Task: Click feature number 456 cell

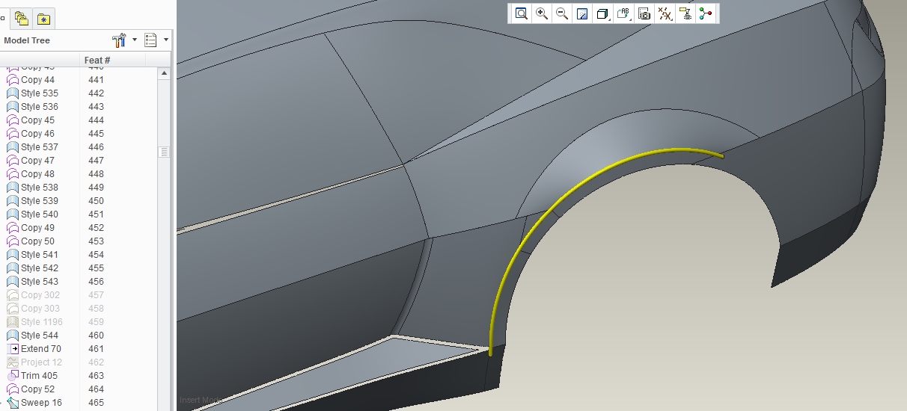Action: point(96,282)
